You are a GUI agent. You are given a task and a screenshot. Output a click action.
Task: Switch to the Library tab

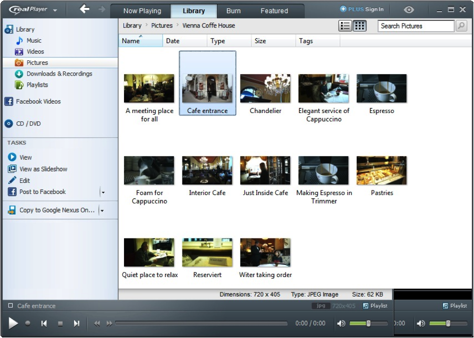194,11
